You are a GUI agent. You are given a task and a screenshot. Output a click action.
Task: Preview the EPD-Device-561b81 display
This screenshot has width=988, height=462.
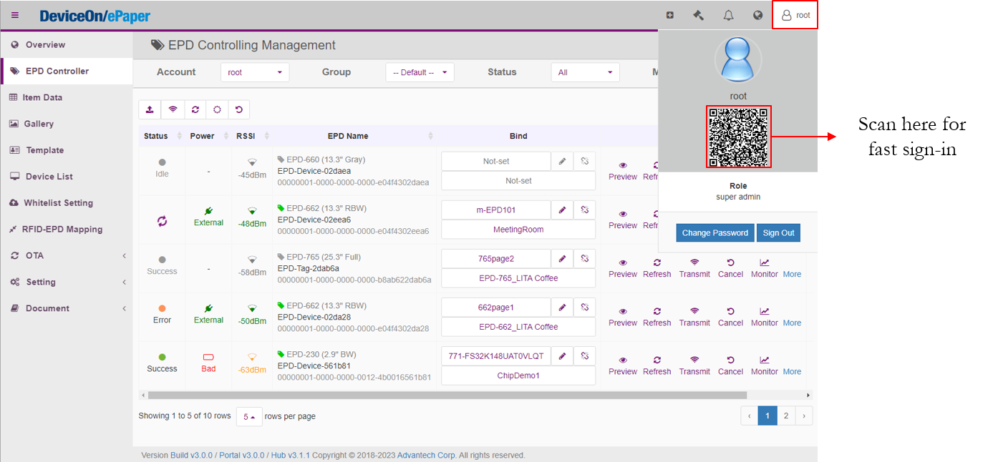pyautogui.click(x=622, y=365)
